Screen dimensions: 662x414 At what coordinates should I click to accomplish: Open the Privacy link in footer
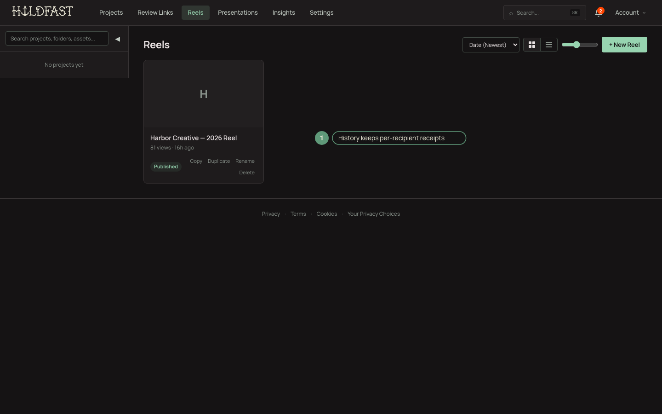271,214
